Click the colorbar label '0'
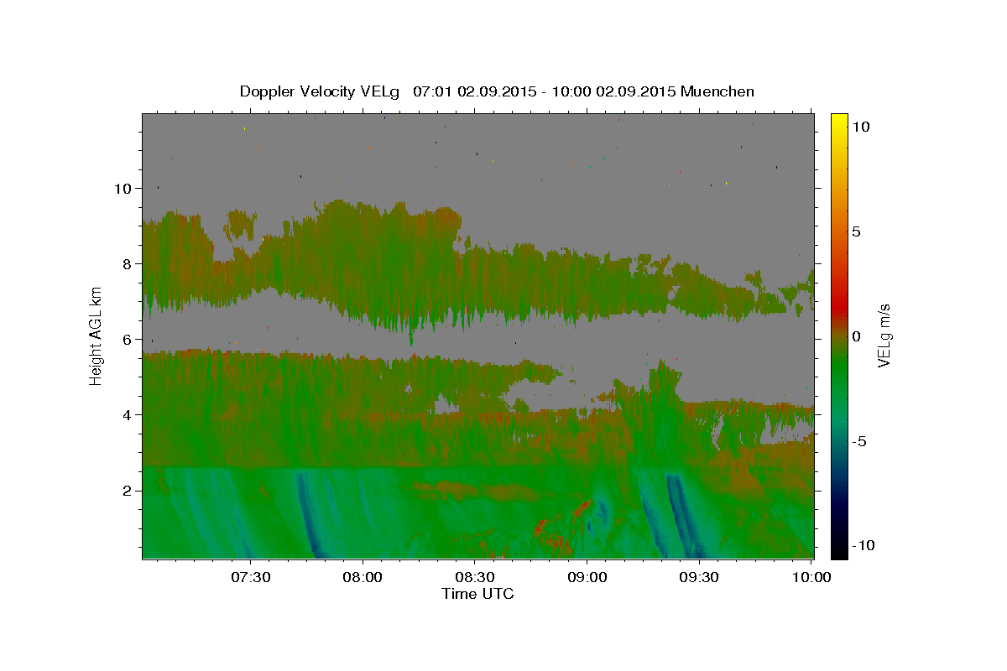The height and width of the screenshot is (671, 1007). (857, 336)
